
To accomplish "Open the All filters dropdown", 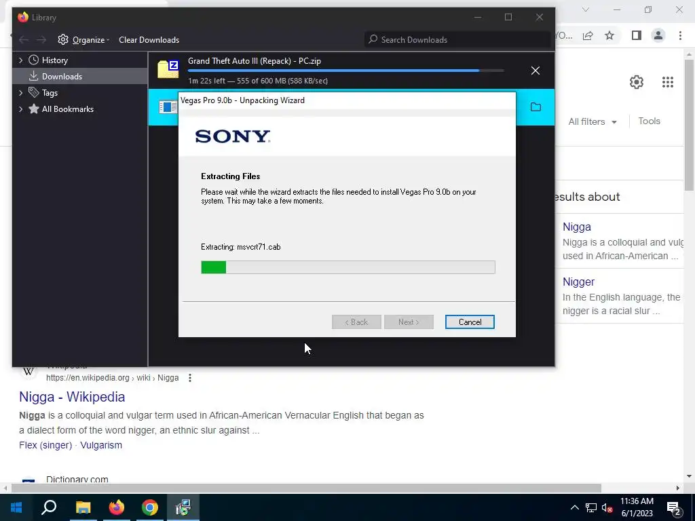I will [x=592, y=121].
